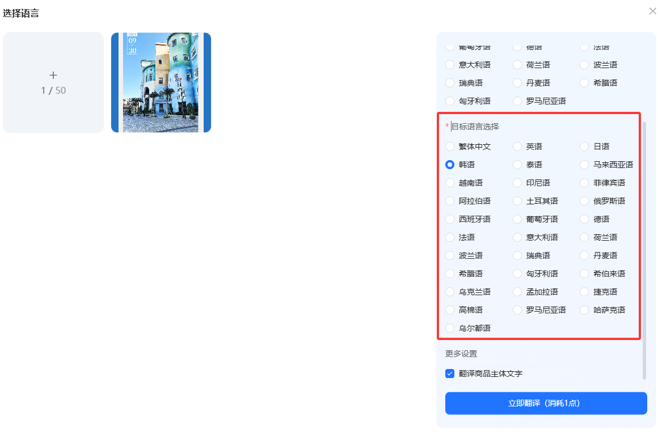Viewport: 658px width, 432px height.
Task: Close the 选择语言 dialog with the X
Action: click(652, 11)
